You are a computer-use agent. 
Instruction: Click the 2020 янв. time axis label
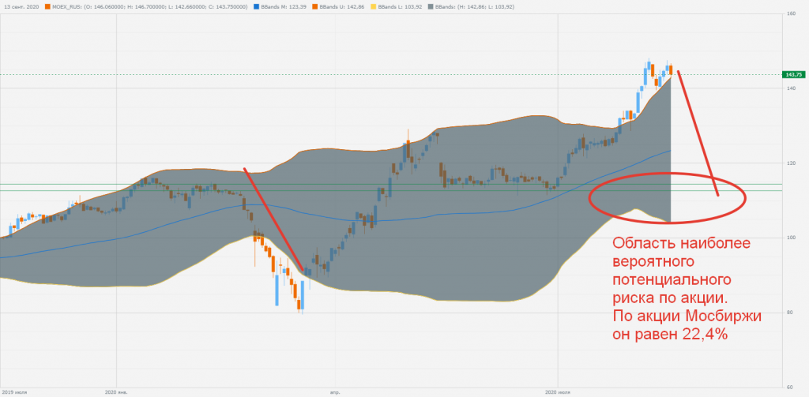[x=116, y=391]
